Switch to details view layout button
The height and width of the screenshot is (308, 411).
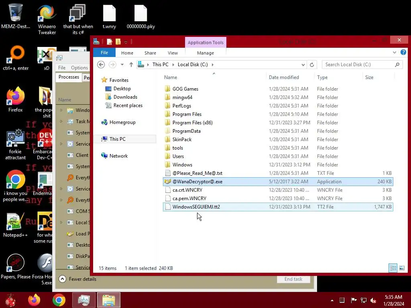pos(393,268)
